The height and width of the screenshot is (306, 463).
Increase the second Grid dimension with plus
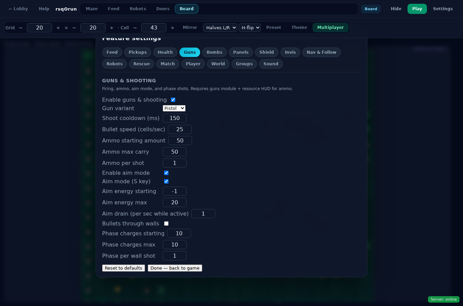point(112,28)
